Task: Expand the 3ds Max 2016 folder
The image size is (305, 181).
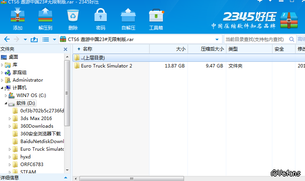Action: coord(10,118)
